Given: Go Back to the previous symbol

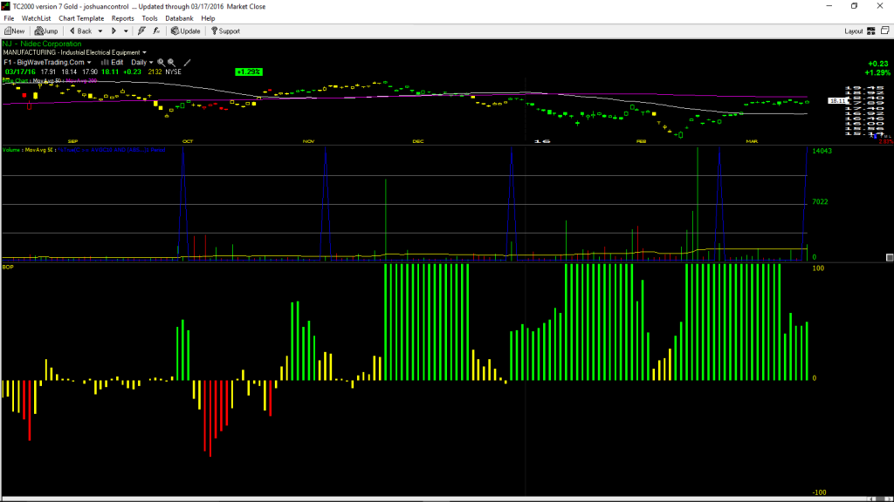Looking at the screenshot, I should click(x=81, y=31).
